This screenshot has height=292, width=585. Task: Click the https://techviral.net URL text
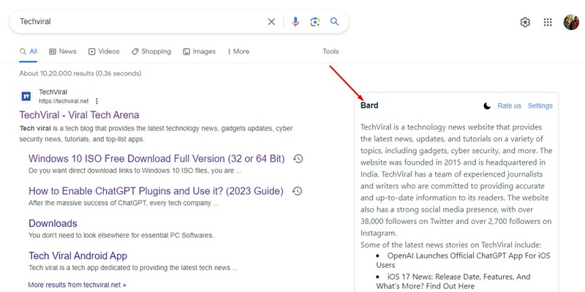click(64, 101)
